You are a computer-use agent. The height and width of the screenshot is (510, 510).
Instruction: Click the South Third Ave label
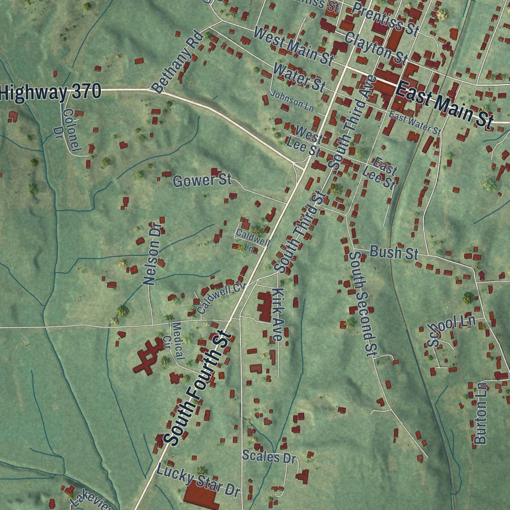tap(353, 123)
